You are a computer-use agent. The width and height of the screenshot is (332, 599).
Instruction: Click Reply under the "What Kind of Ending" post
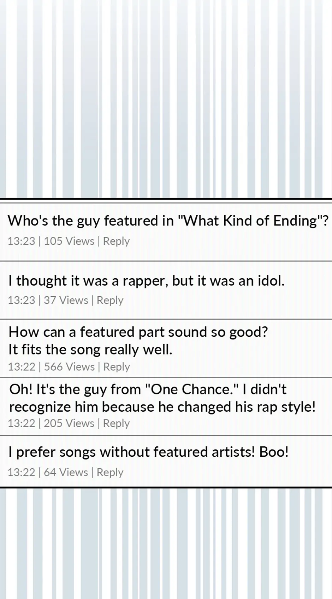coord(116,241)
